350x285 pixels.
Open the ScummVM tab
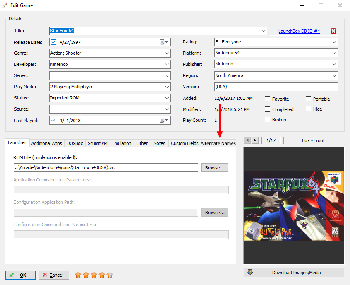[98, 143]
